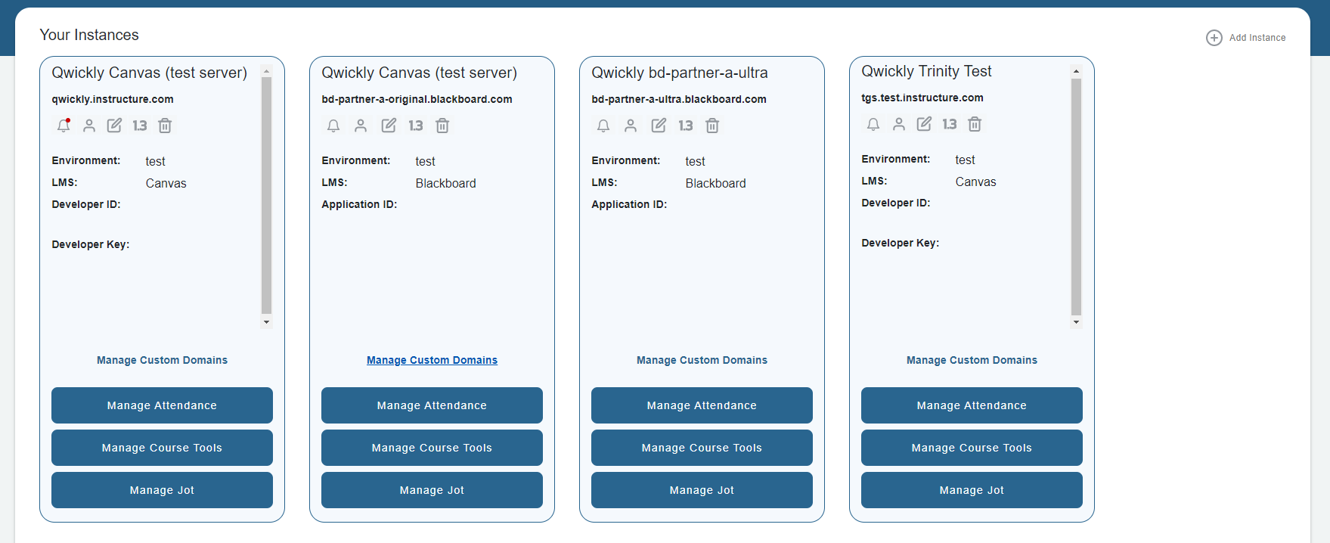1330x543 pixels.
Task: Open Manage Custom Domains for Qwickly bd-partner-a-ultra
Action: point(702,360)
